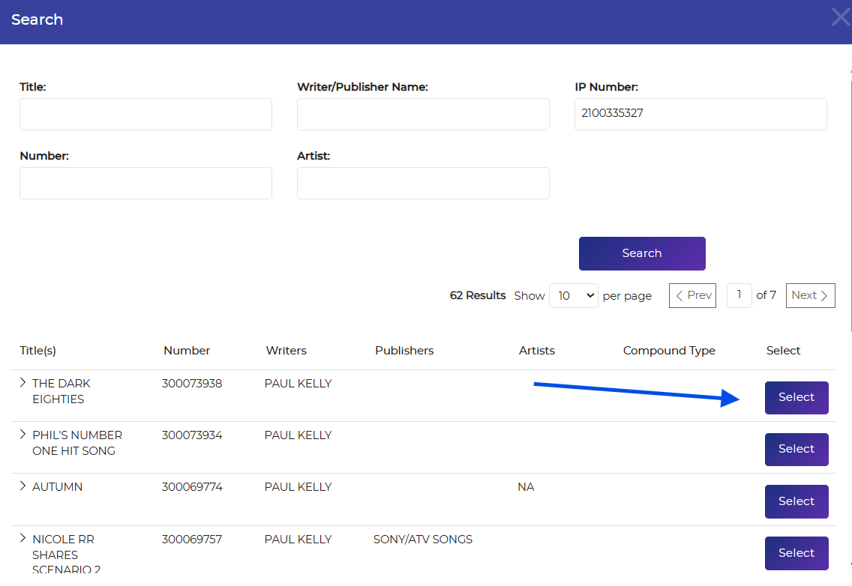
Task: Select the AUTUMN work
Action: (796, 501)
